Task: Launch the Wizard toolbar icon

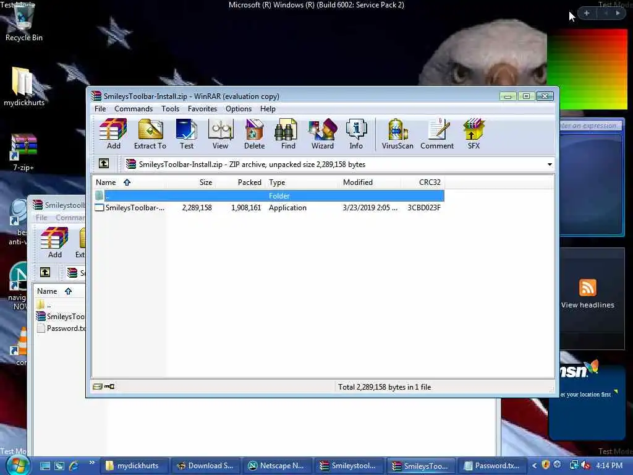Action: (x=323, y=134)
